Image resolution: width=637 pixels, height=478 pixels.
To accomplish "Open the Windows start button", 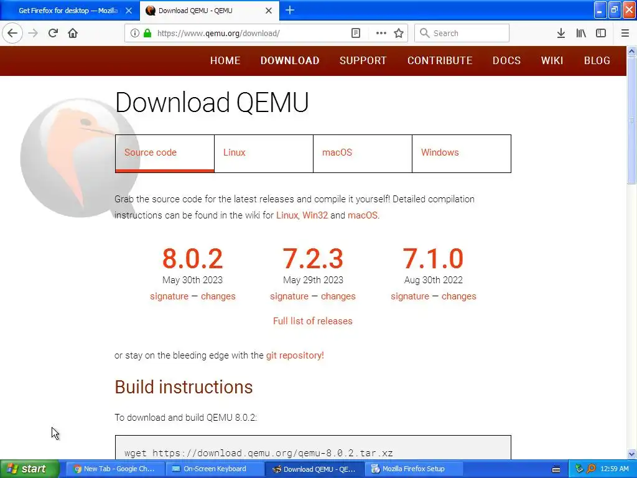I will tap(29, 469).
